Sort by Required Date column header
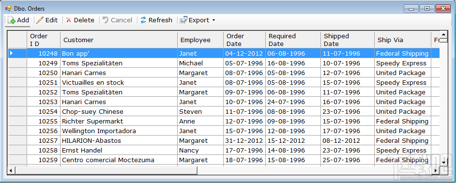Screen dimensions: 456x183 pos(293,40)
